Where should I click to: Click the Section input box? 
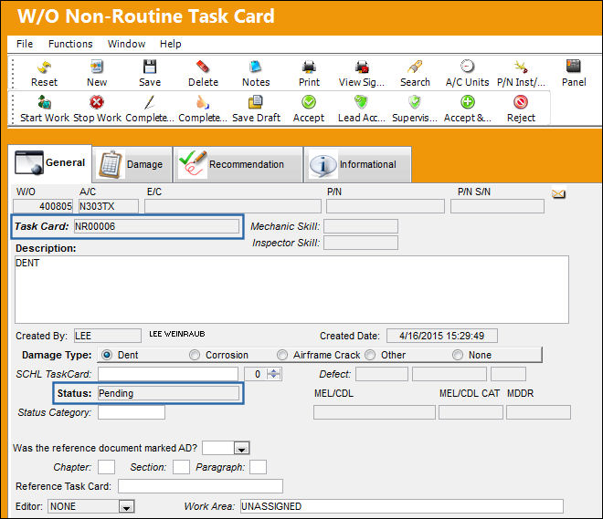point(181,467)
